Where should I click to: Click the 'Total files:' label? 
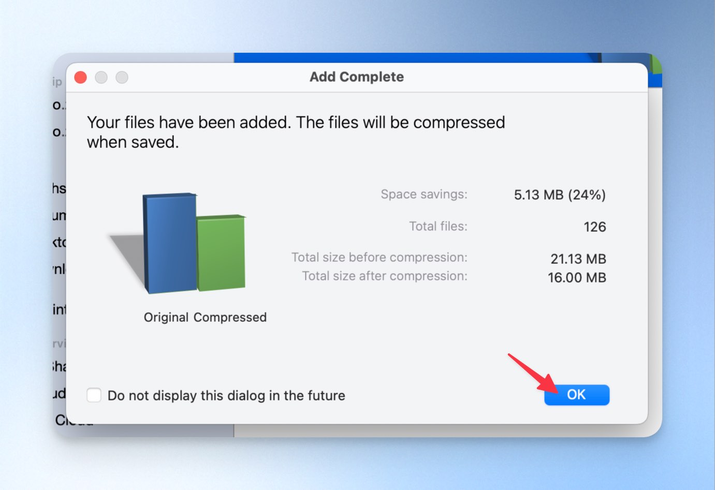point(438,226)
